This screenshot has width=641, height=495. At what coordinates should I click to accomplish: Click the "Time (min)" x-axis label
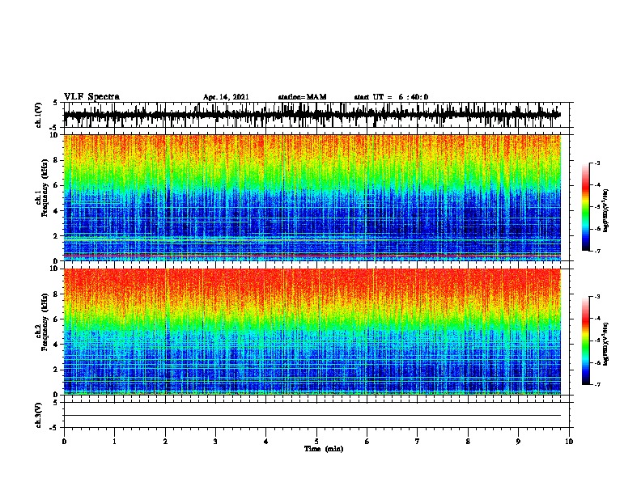(324, 449)
